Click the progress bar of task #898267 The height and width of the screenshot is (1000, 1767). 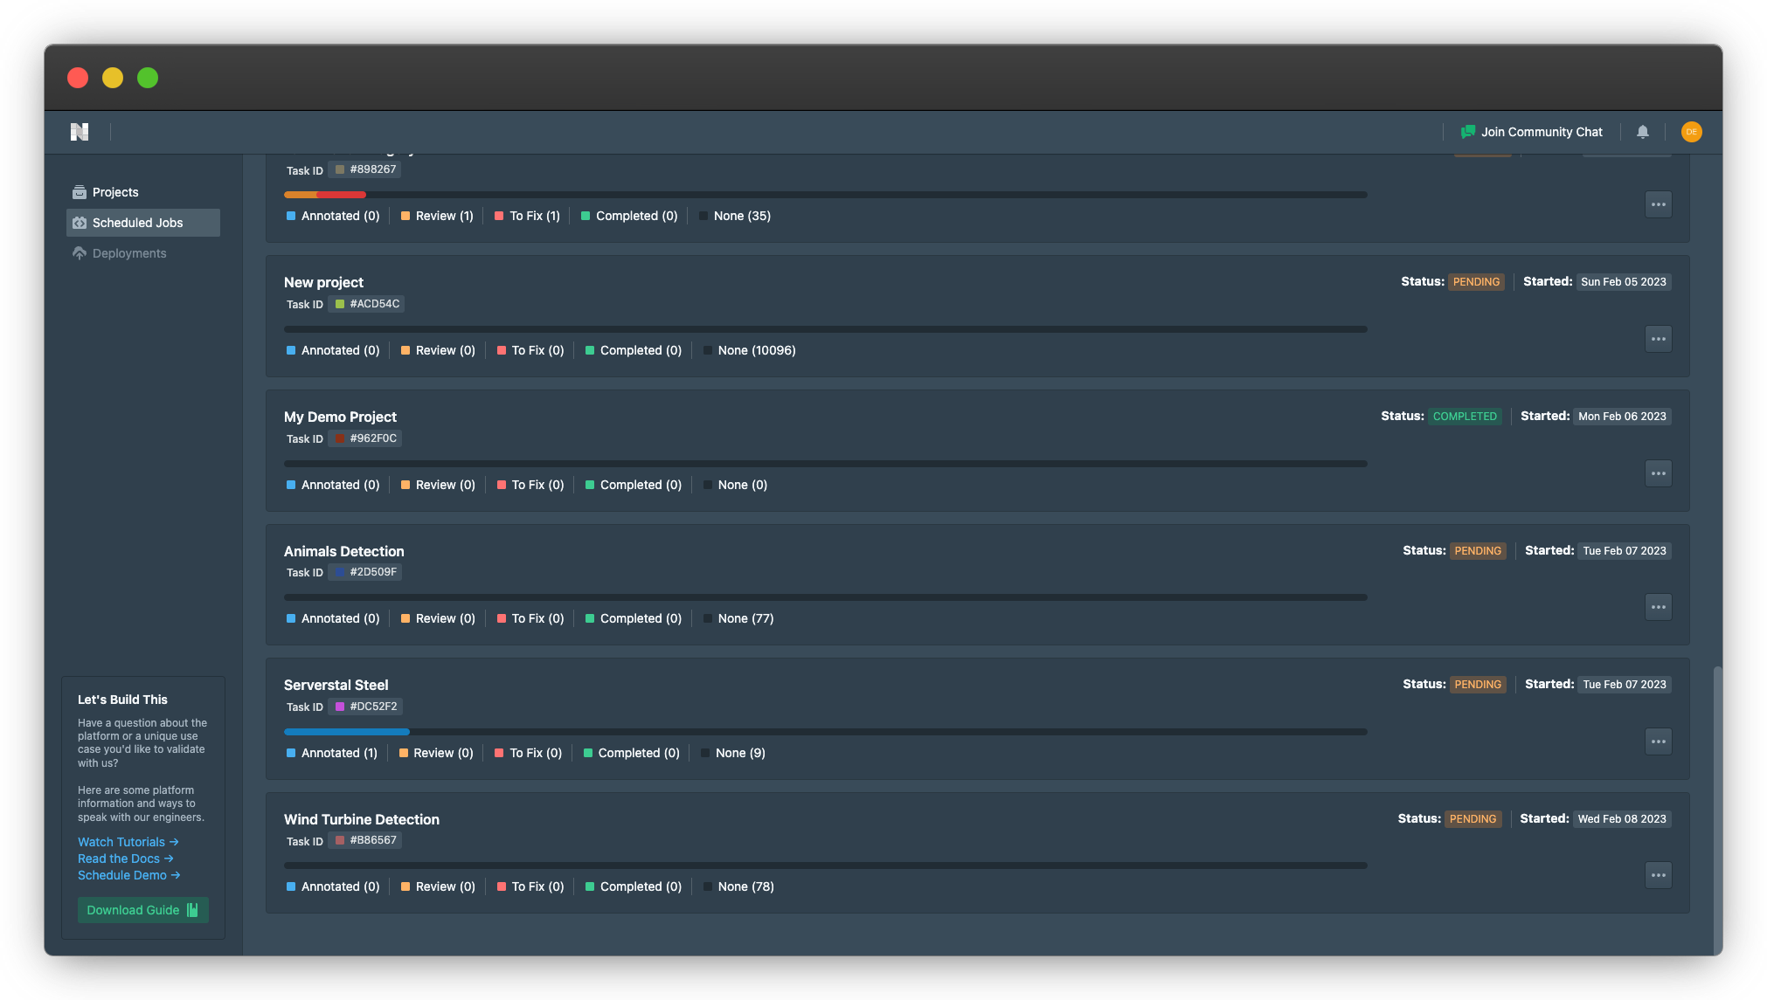click(x=825, y=195)
